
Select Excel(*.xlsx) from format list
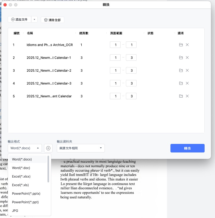pyautogui.click(x=22, y=176)
